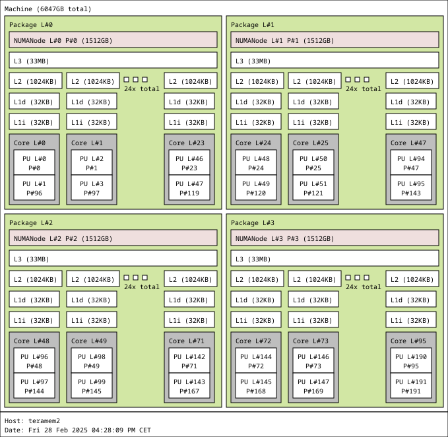The width and height of the screenshot is (448, 437).
Task: Click the Core L#1 box header
Action: tap(87, 143)
